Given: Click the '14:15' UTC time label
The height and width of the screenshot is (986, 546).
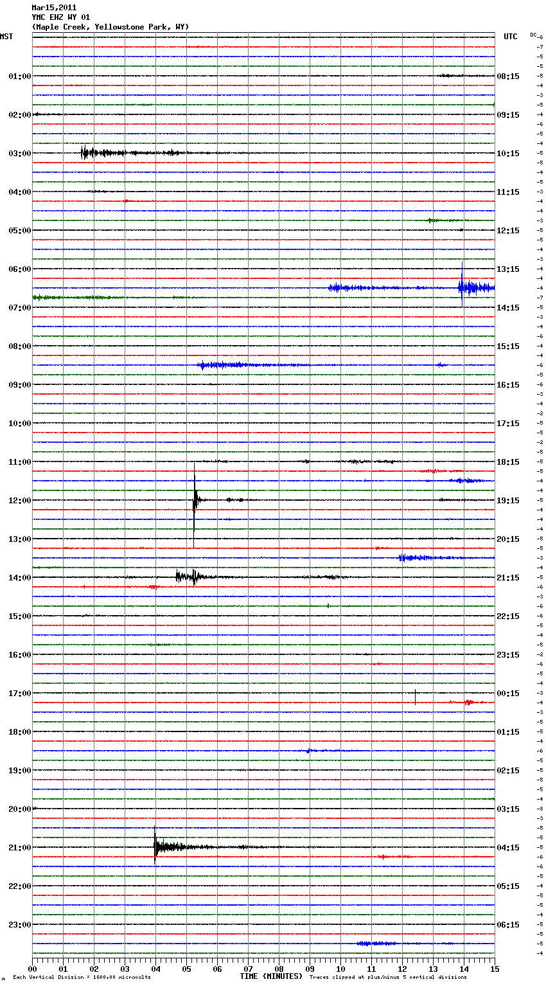Looking at the screenshot, I should 508,308.
